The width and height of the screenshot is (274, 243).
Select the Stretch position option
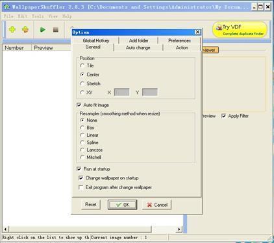82,84
